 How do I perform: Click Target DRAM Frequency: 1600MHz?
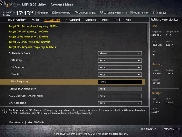[x=28, y=31]
